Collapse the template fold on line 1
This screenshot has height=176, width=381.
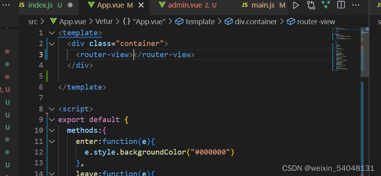[x=52, y=33]
